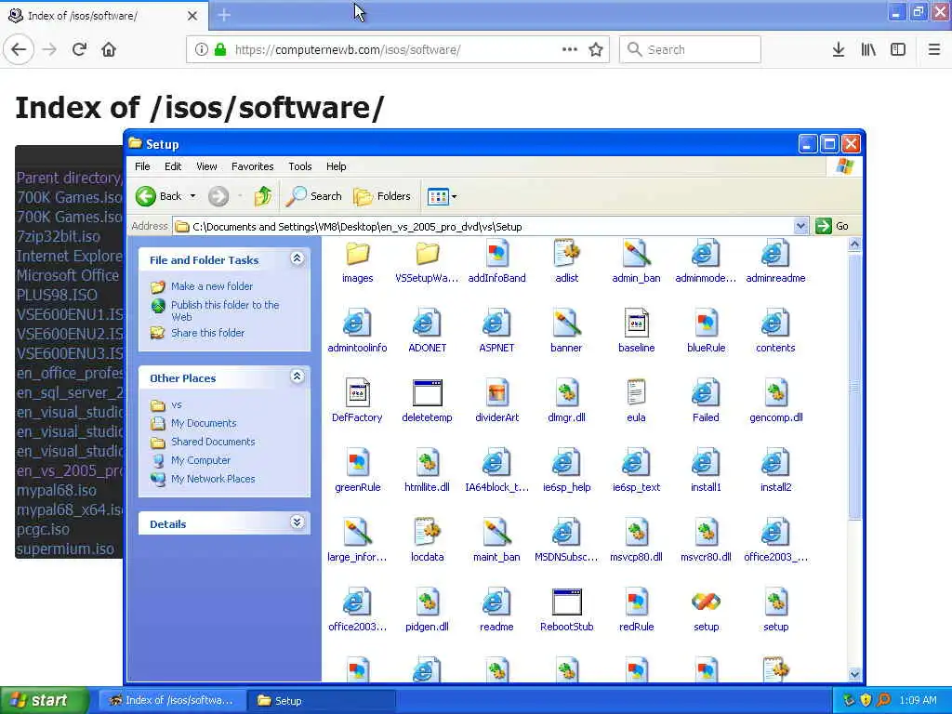This screenshot has width=952, height=714.
Task: Select the deletetemp application icon
Action: click(427, 393)
